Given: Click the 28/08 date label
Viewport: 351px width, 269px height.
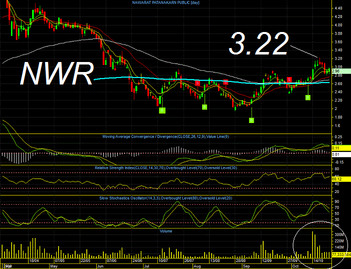Looking at the screenshot, I should [241, 260].
